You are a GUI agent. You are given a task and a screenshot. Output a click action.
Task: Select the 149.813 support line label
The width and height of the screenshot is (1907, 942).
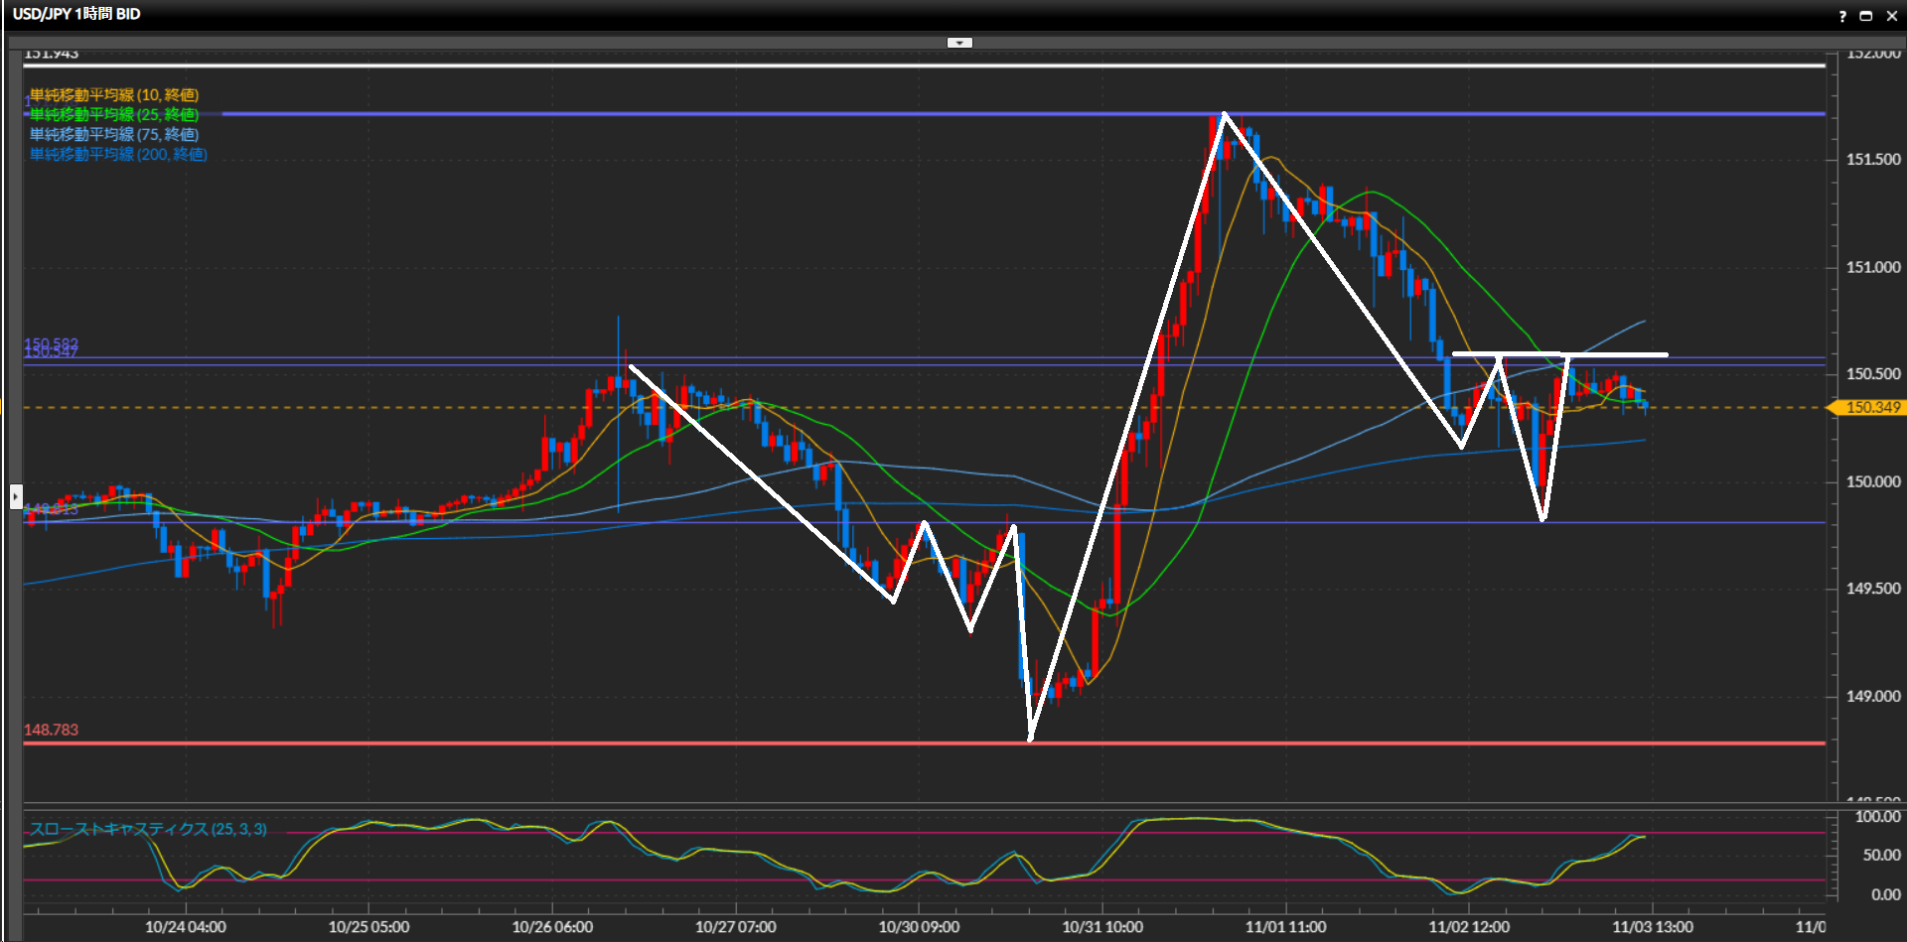click(53, 509)
